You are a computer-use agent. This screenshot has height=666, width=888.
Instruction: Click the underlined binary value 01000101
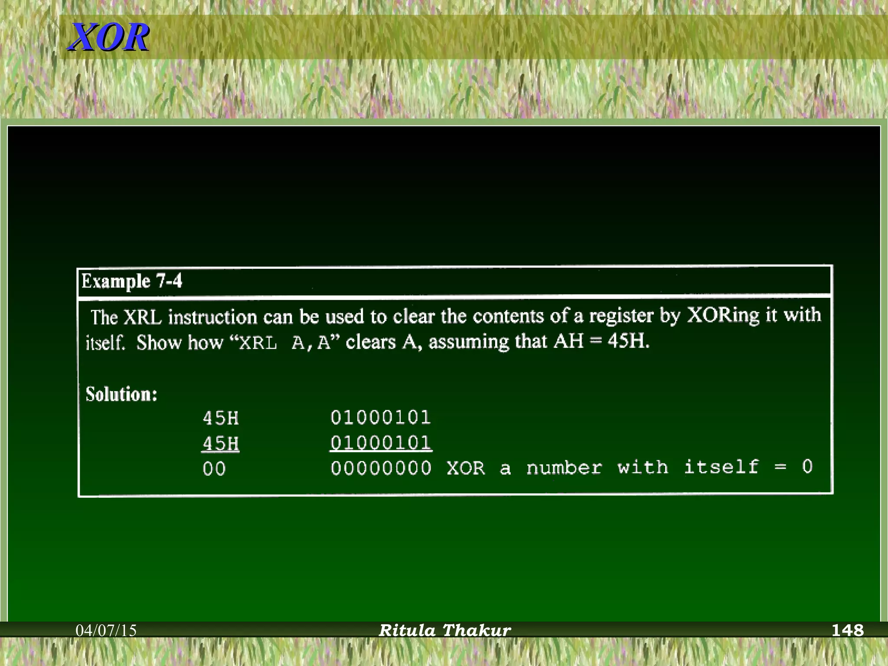[381, 443]
